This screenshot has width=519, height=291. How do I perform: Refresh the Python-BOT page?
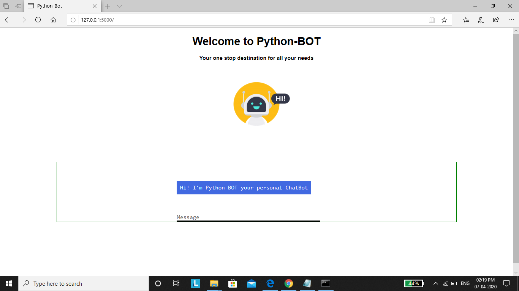click(38, 20)
